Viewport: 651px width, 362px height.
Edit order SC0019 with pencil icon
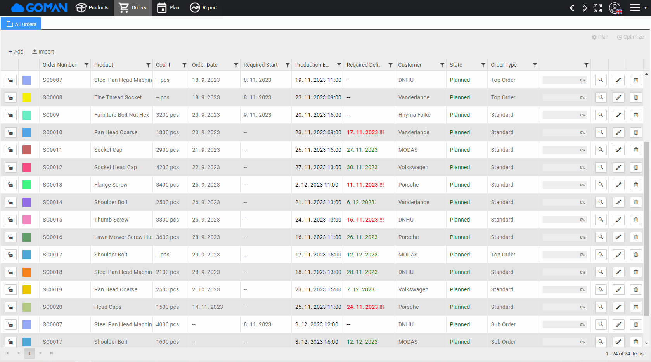618,289
